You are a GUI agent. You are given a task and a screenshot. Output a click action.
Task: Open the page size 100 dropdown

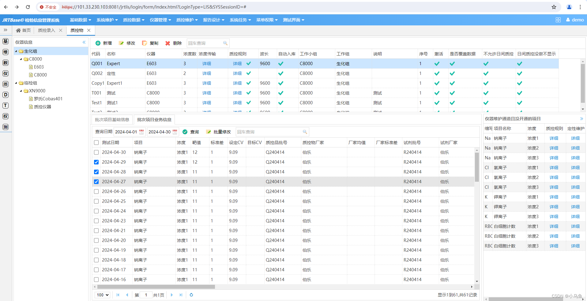point(103,295)
